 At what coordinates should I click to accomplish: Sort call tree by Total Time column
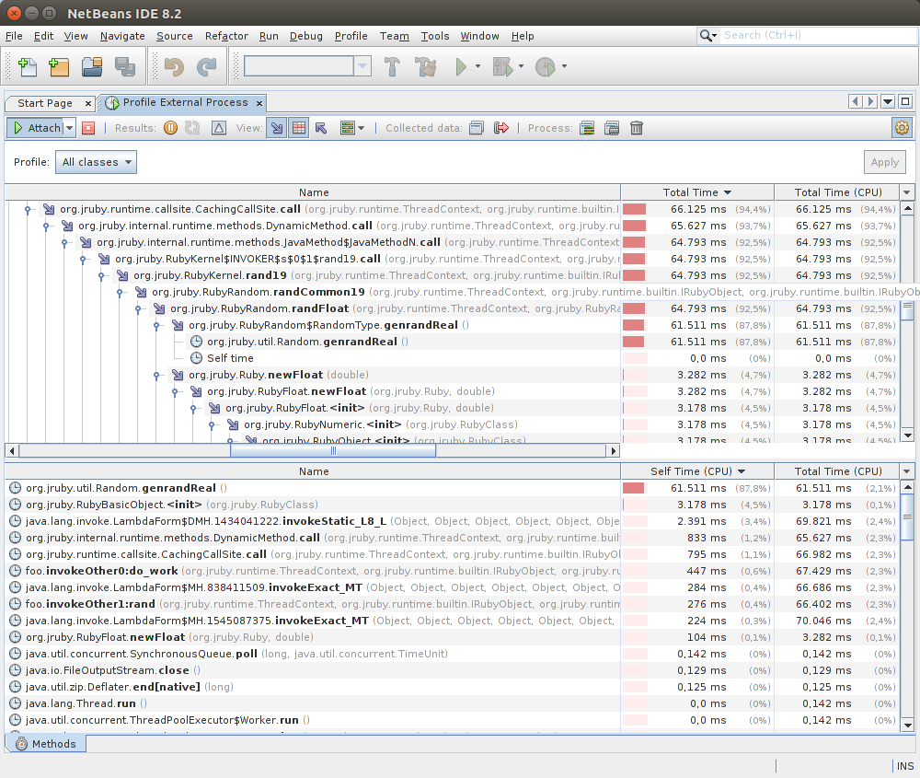point(697,192)
